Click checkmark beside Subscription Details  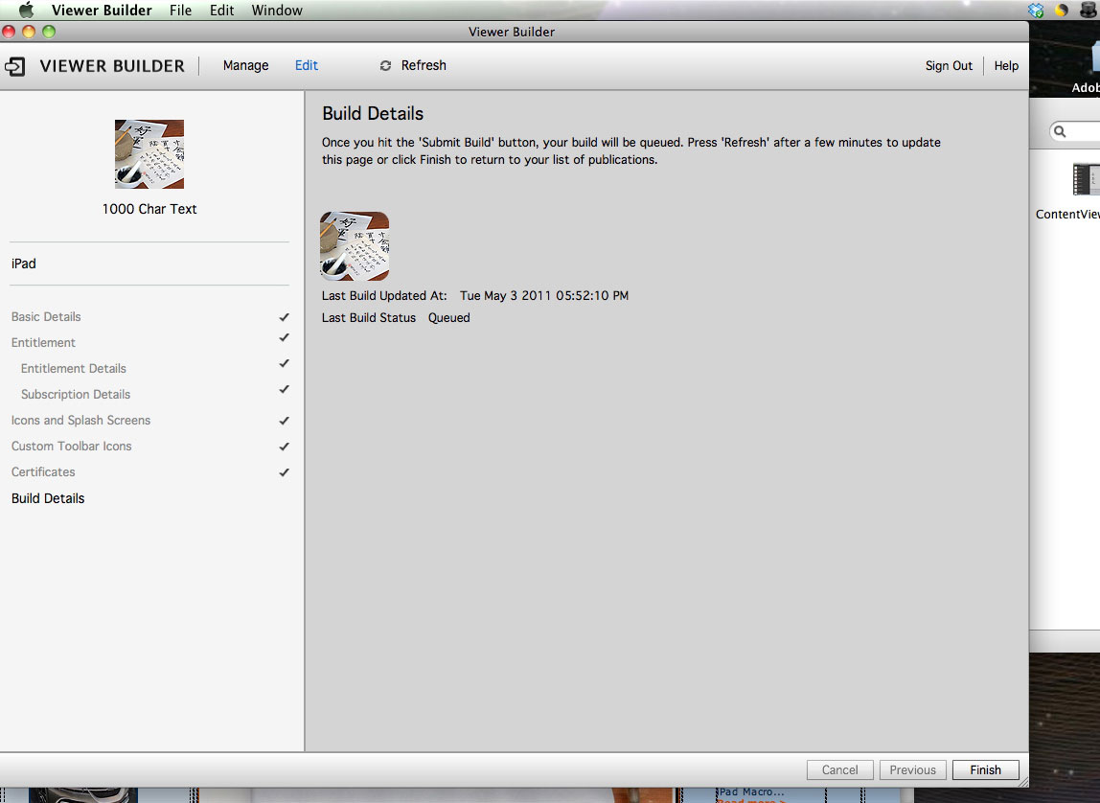coord(285,389)
